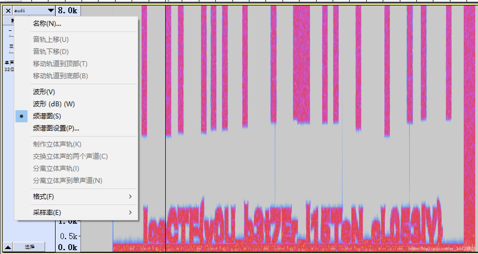The height and width of the screenshot is (254, 478).
Task: Click the 选择 button below track panel
Action: tap(29, 247)
